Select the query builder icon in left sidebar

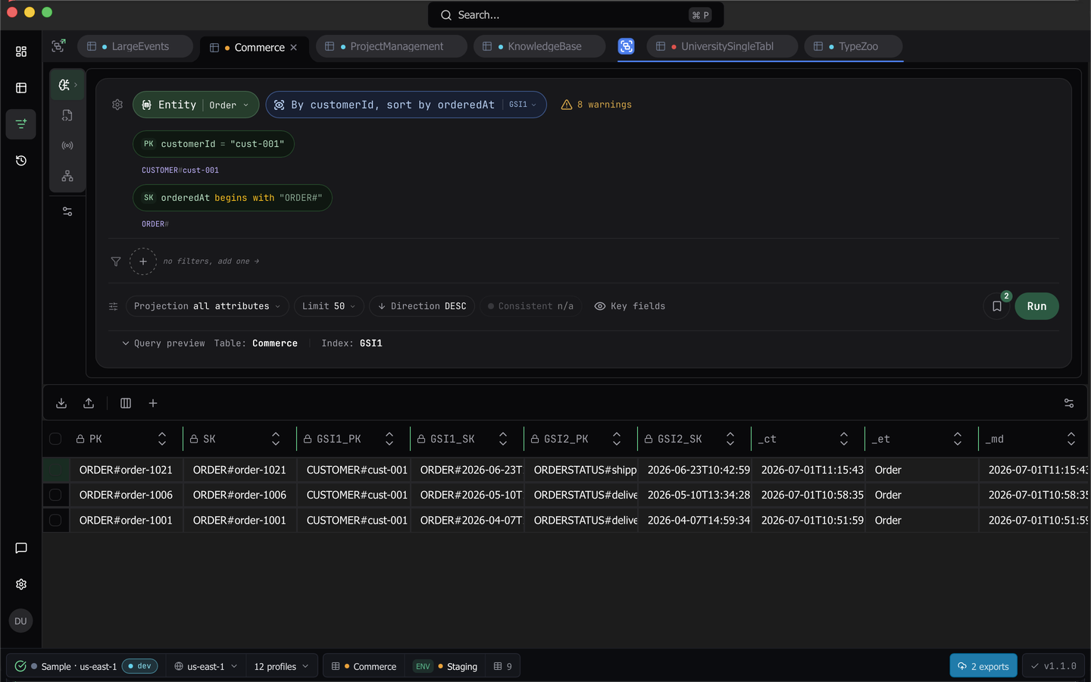(21, 124)
